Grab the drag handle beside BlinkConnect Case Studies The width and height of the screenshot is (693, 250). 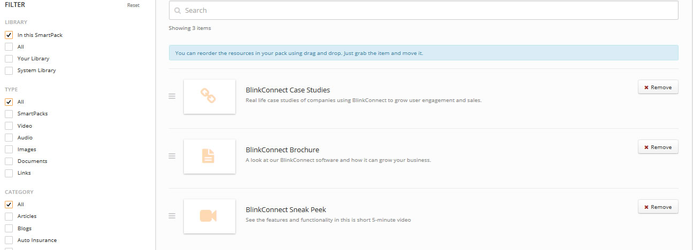point(172,96)
